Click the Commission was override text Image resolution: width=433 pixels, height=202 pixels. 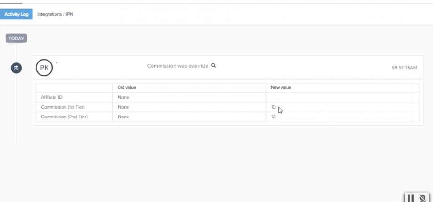click(x=177, y=66)
